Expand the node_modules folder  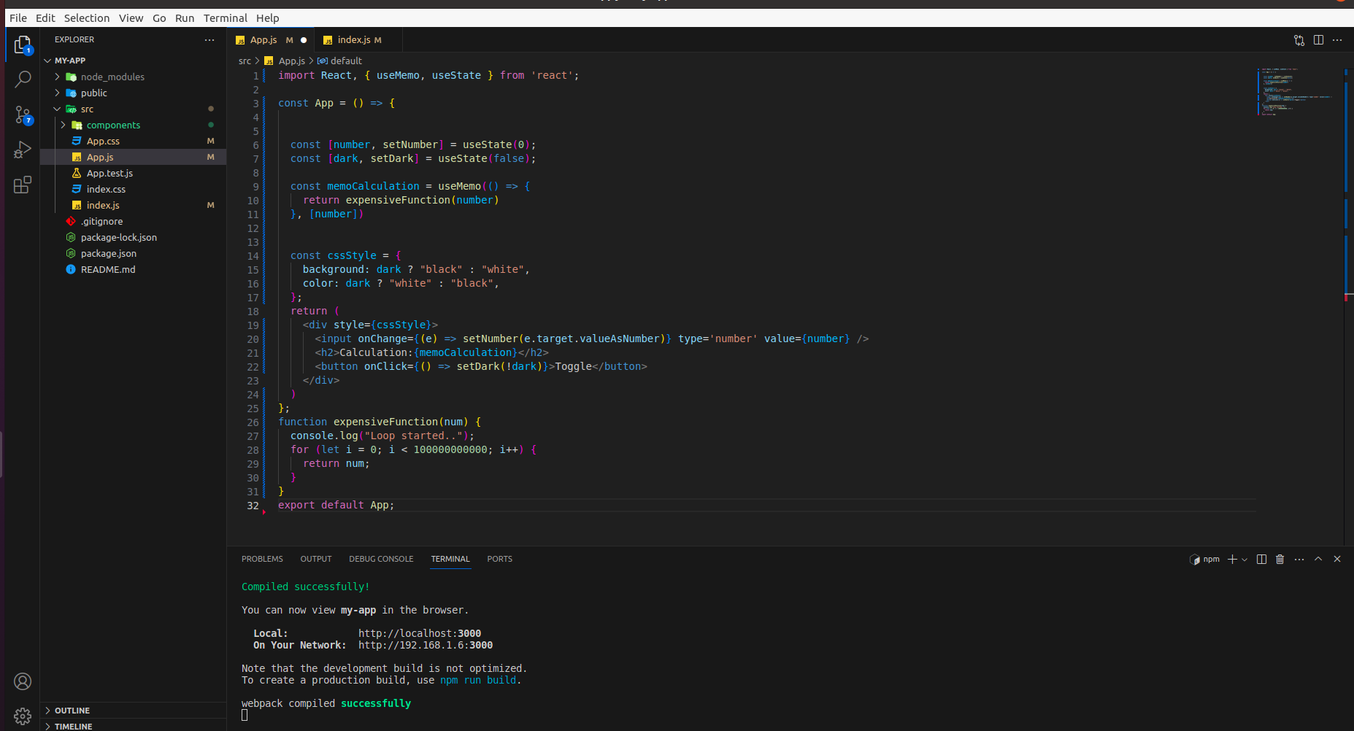click(58, 77)
